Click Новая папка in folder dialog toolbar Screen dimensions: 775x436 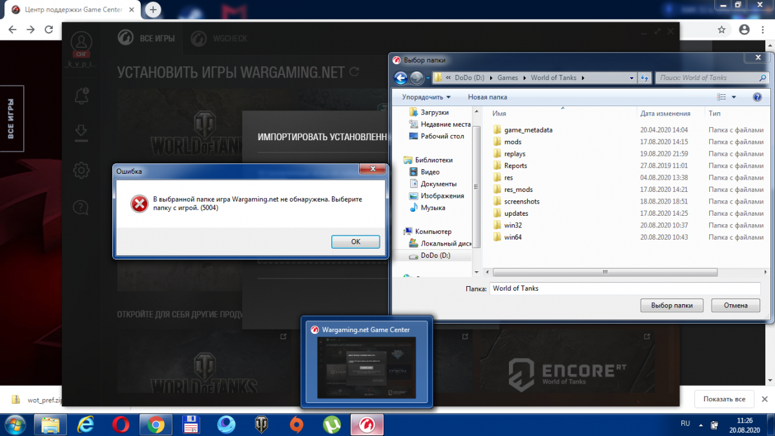click(488, 97)
